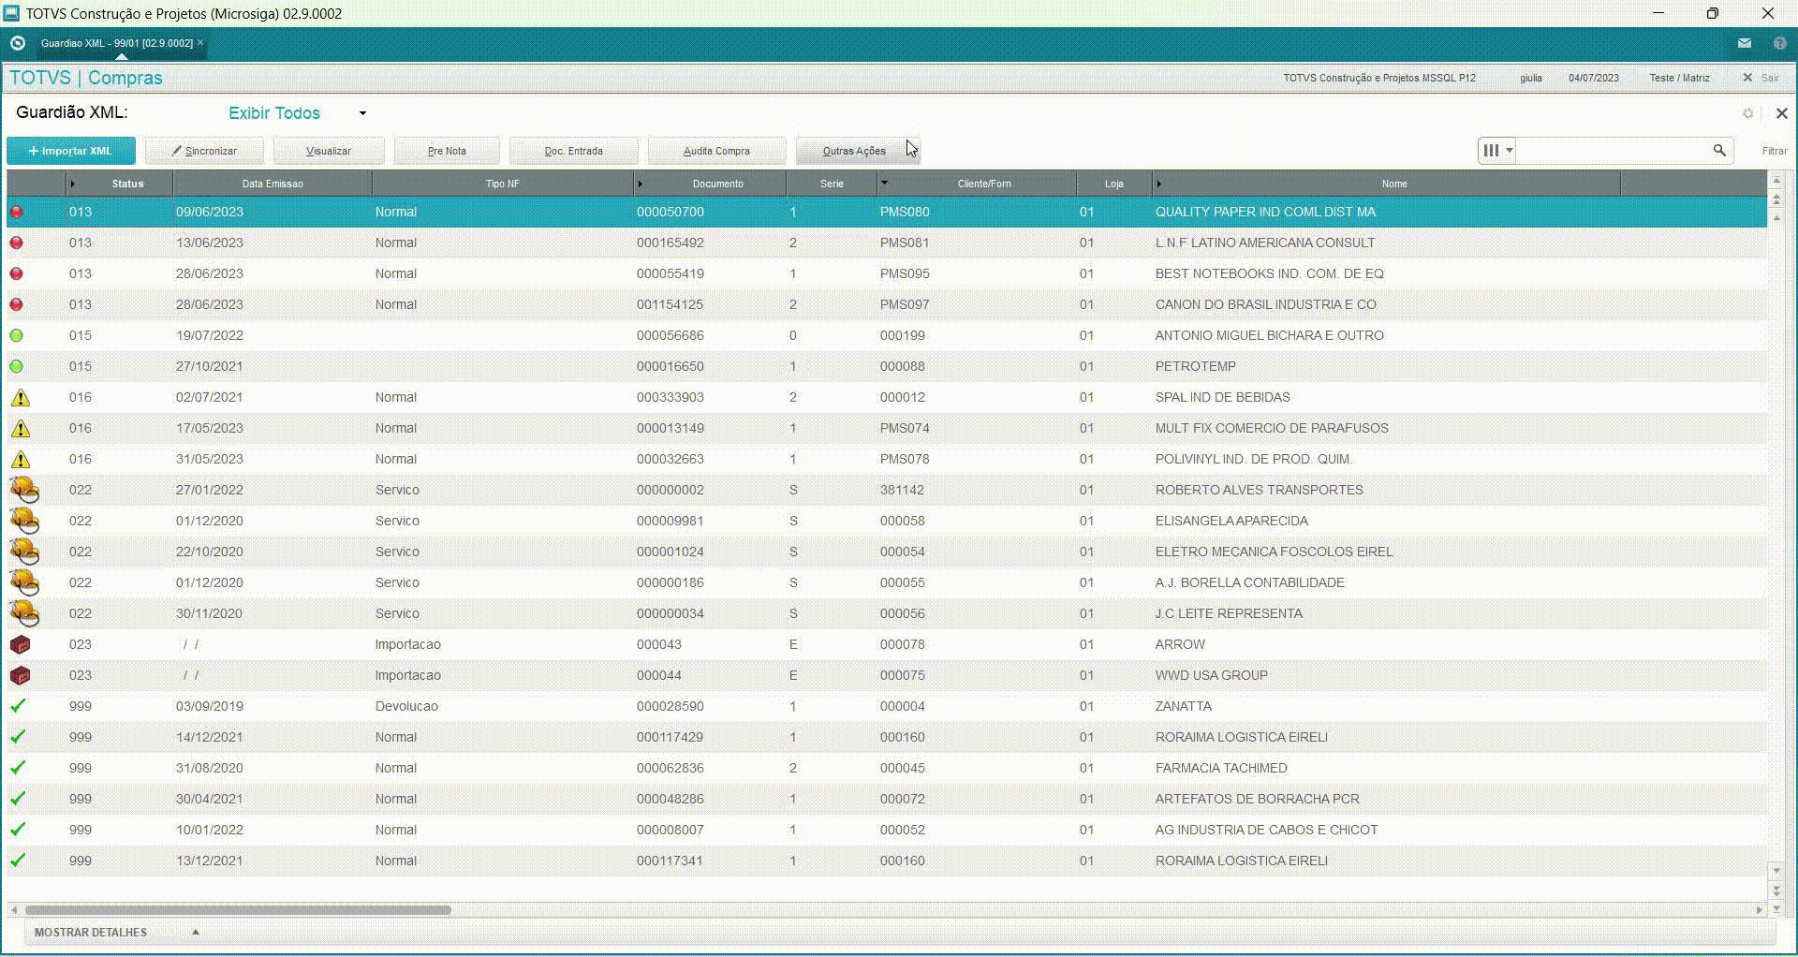Viewport: 1798px width, 957px height.
Task: Click red status icon for CANON DO BRASIL row
Action: coord(16,305)
